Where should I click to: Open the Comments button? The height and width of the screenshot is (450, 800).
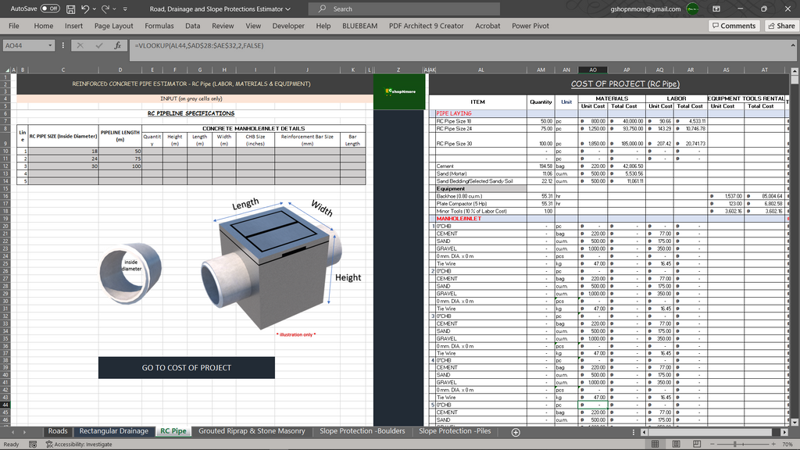(734, 26)
